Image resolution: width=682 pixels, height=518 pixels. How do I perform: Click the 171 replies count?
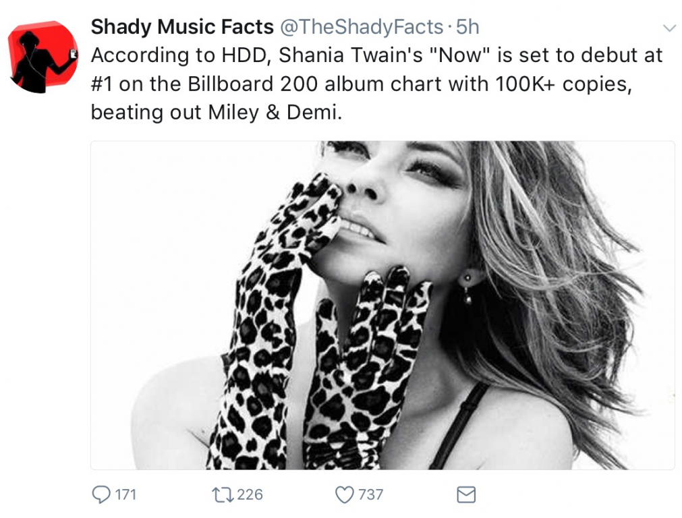click(125, 495)
